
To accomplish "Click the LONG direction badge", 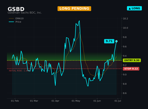I will pyautogui.click(x=134, y=8).
